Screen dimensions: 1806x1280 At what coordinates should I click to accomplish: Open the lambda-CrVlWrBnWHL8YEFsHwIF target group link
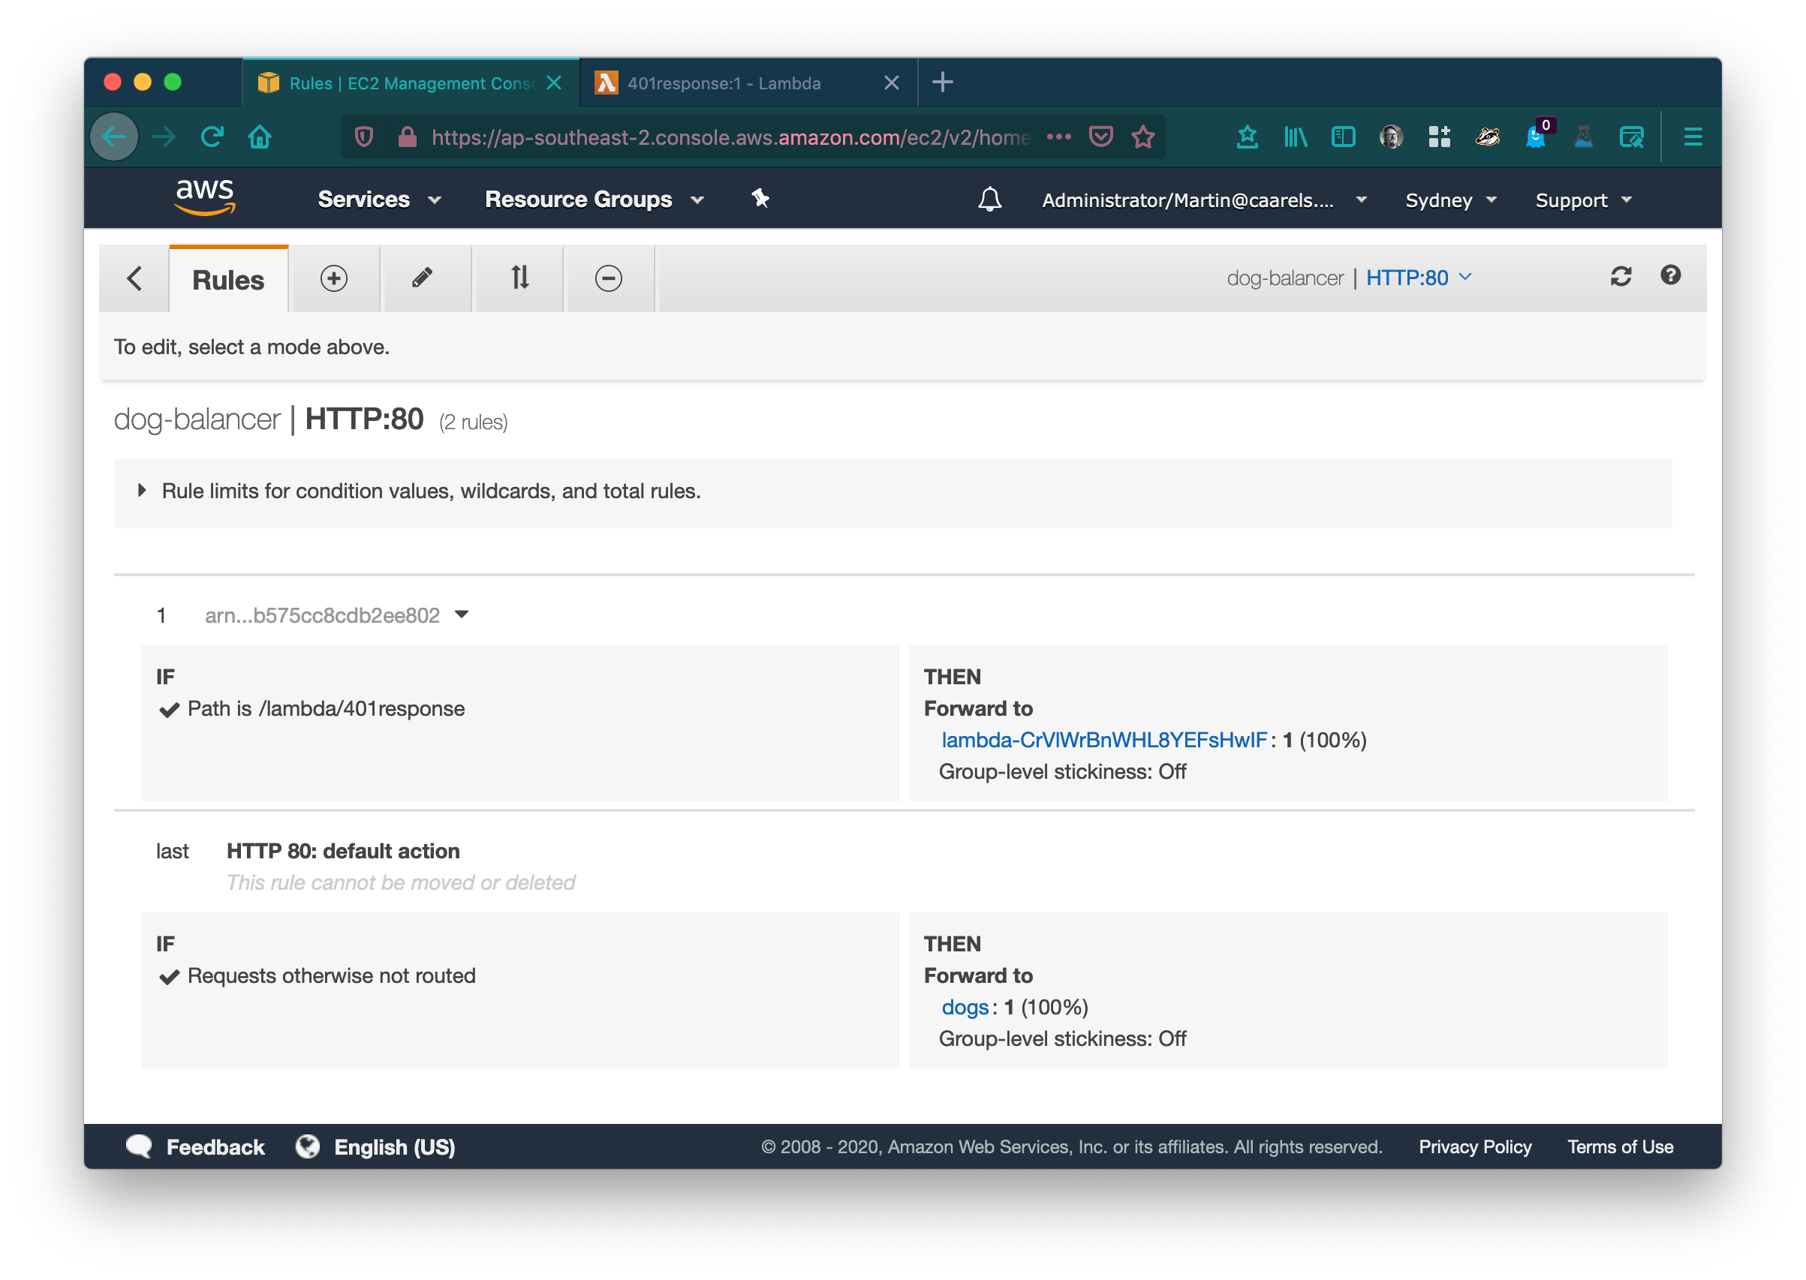click(1103, 740)
